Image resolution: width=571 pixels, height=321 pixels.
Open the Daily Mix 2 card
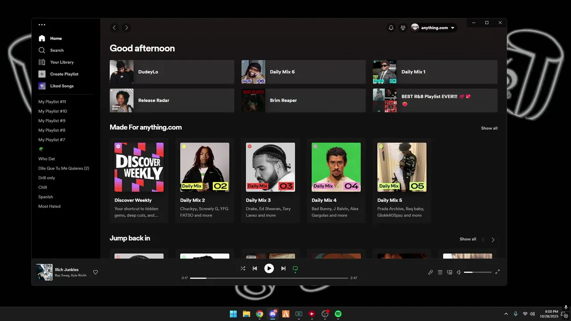click(x=205, y=181)
